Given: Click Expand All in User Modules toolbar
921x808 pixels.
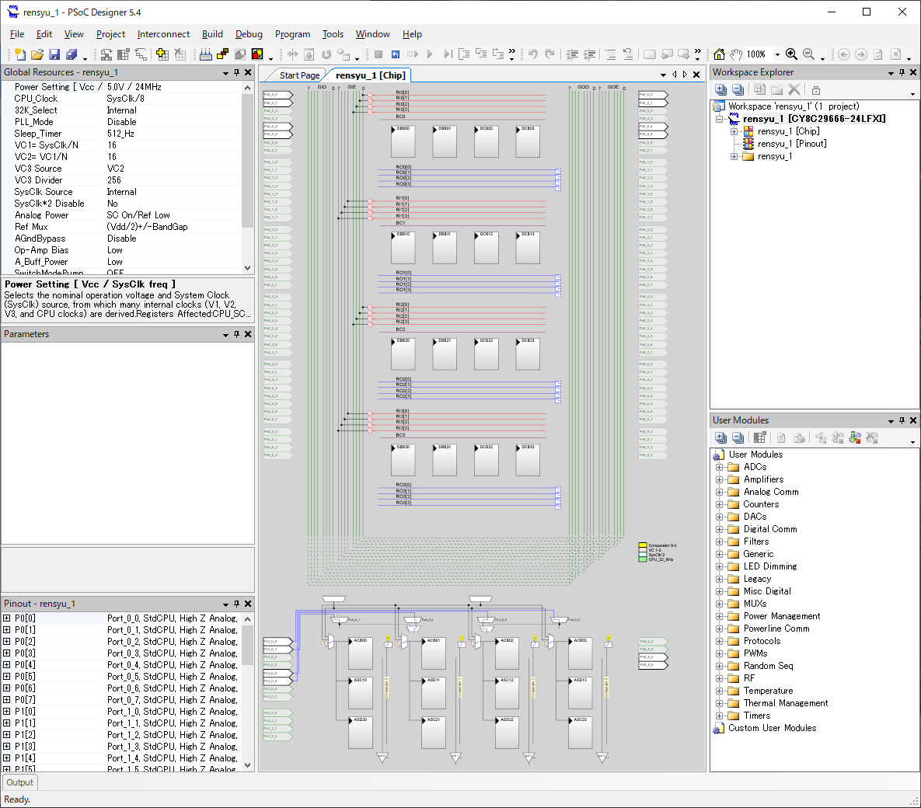Looking at the screenshot, I should pos(720,438).
